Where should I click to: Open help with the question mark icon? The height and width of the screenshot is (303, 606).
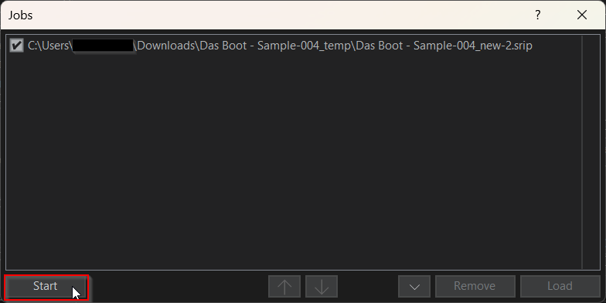click(x=538, y=15)
